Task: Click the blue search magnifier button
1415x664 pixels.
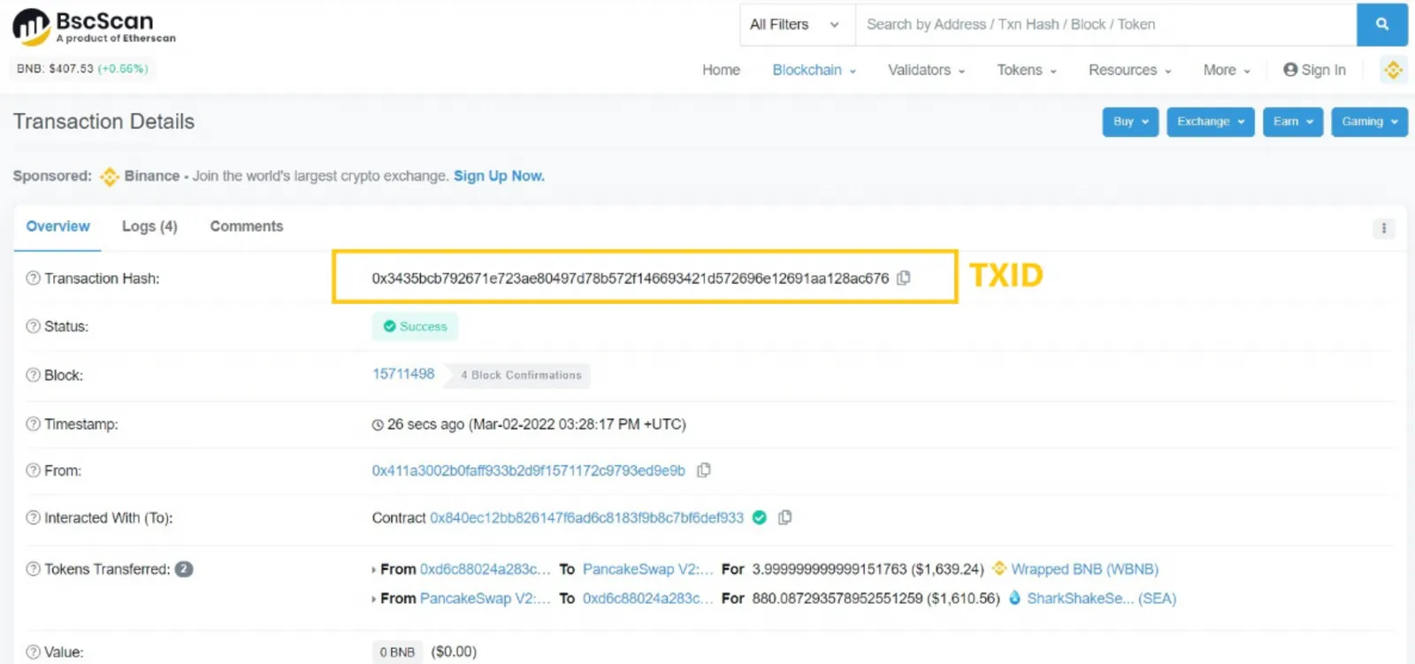Action: (1382, 25)
